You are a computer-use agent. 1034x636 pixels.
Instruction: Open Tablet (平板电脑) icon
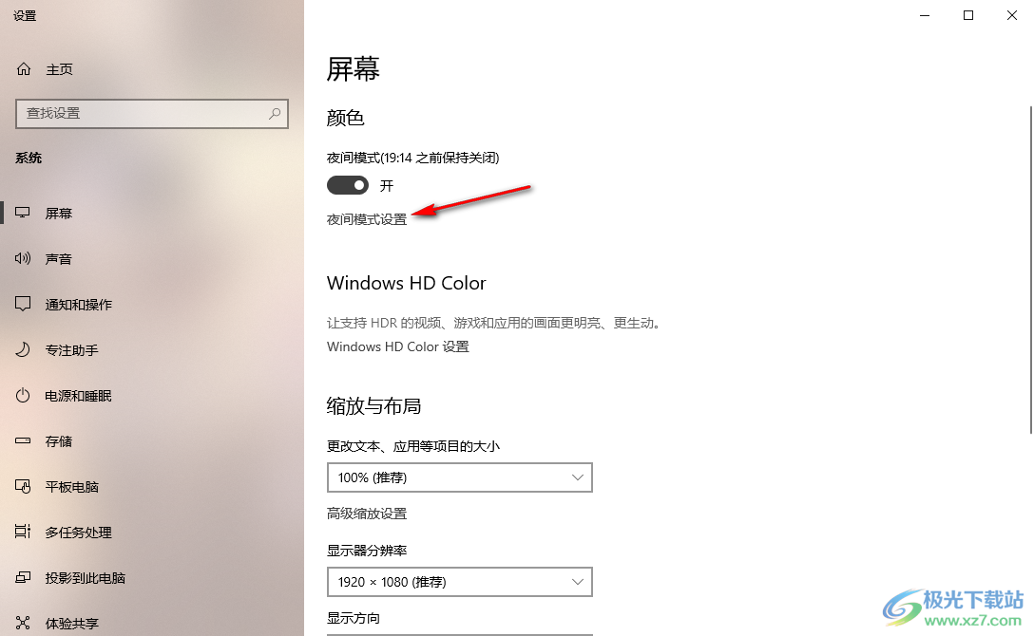[23, 487]
